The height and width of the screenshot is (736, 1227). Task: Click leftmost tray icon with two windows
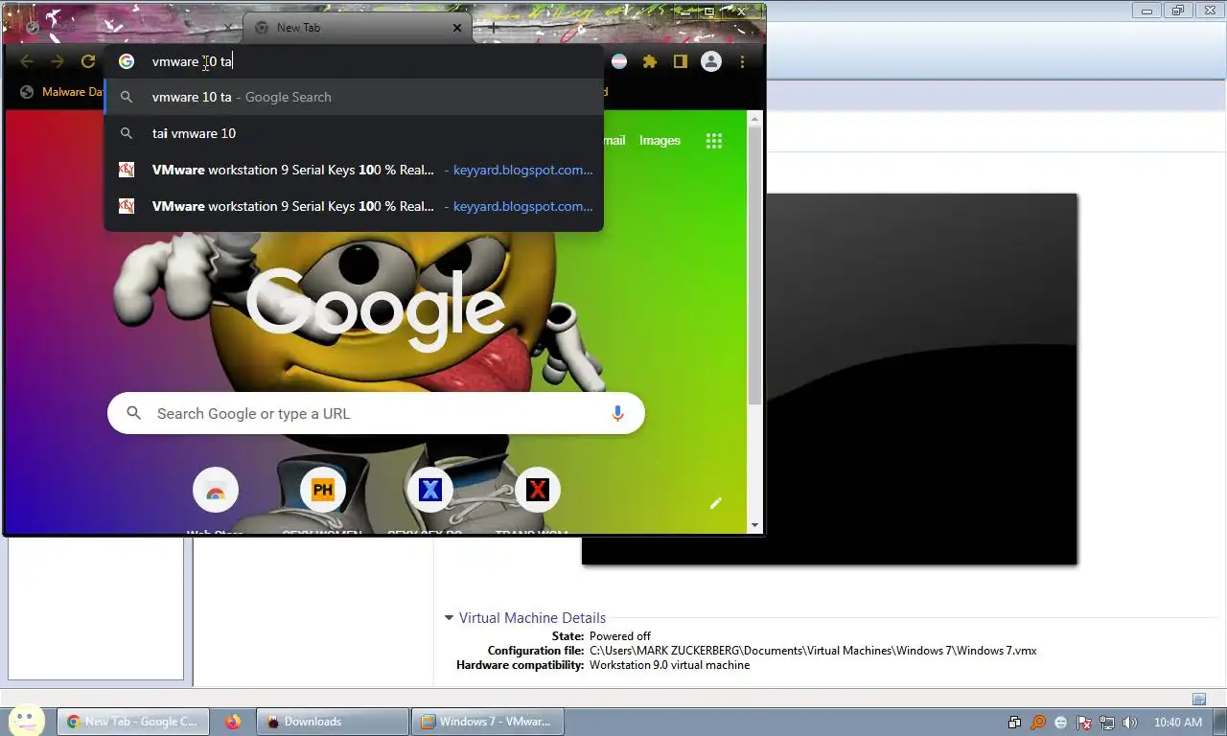click(x=1015, y=723)
